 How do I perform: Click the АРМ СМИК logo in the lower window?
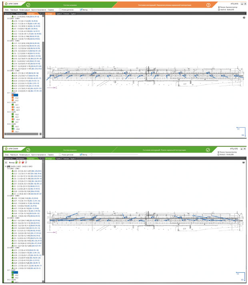click(x=12, y=148)
